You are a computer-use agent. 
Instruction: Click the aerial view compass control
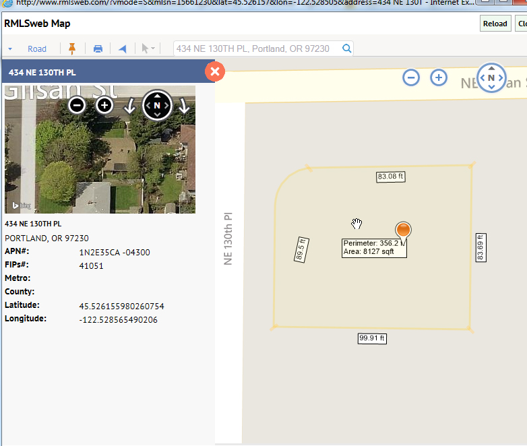(x=157, y=105)
